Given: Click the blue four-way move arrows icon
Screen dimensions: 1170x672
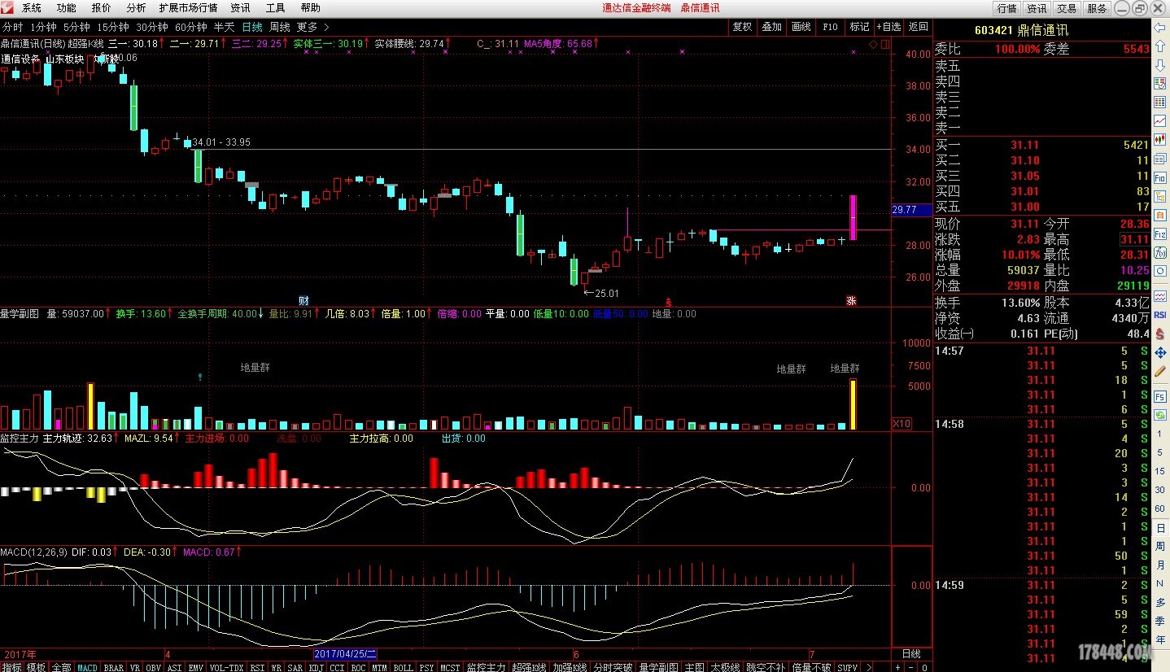Looking at the screenshot, I should click(1160, 352).
